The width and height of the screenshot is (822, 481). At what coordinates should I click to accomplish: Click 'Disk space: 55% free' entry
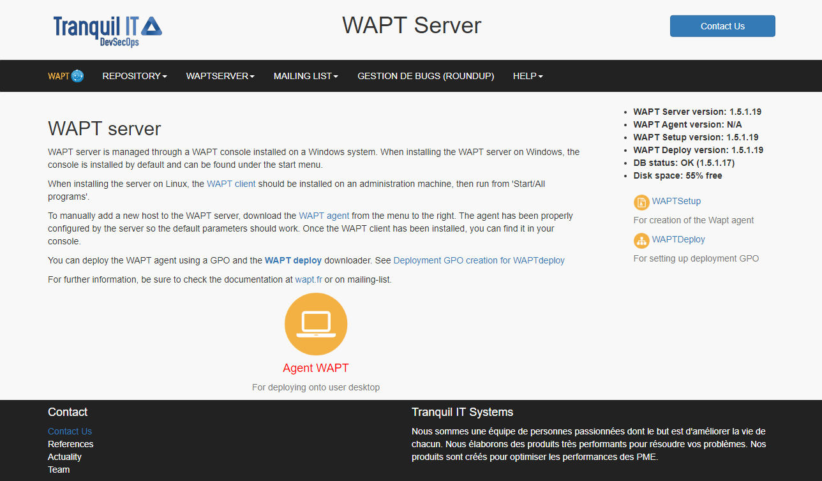[678, 175]
